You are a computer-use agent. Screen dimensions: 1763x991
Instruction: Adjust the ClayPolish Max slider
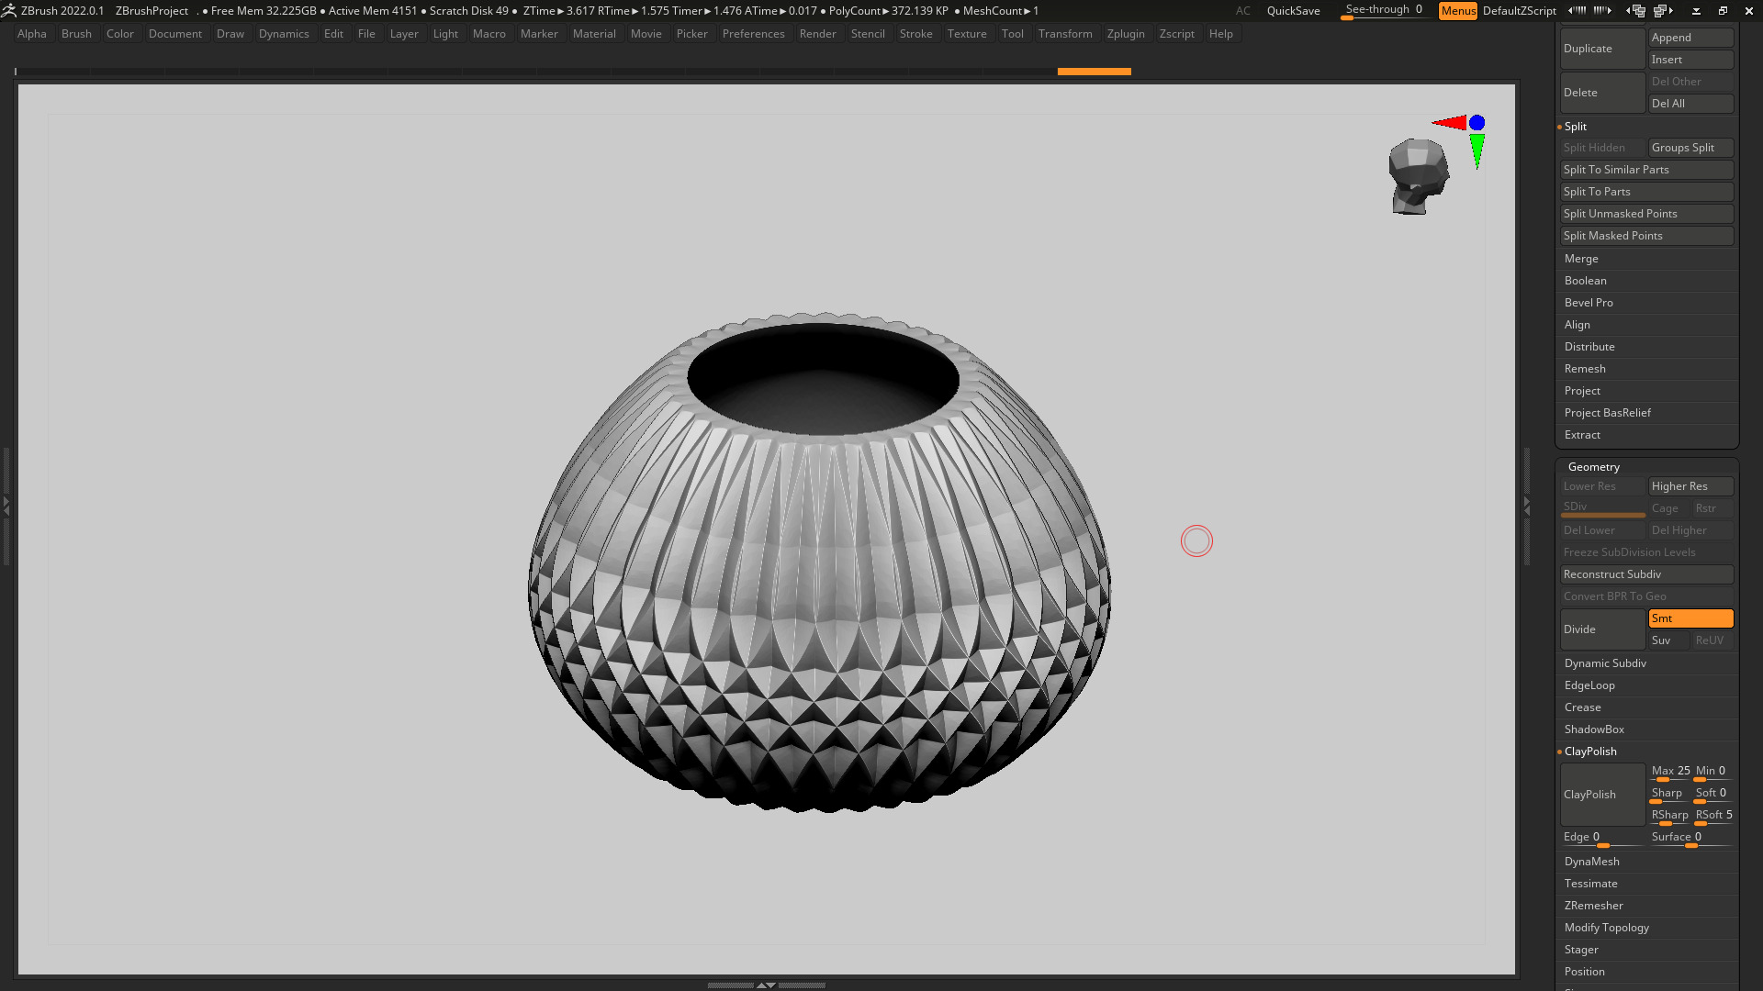click(1670, 772)
